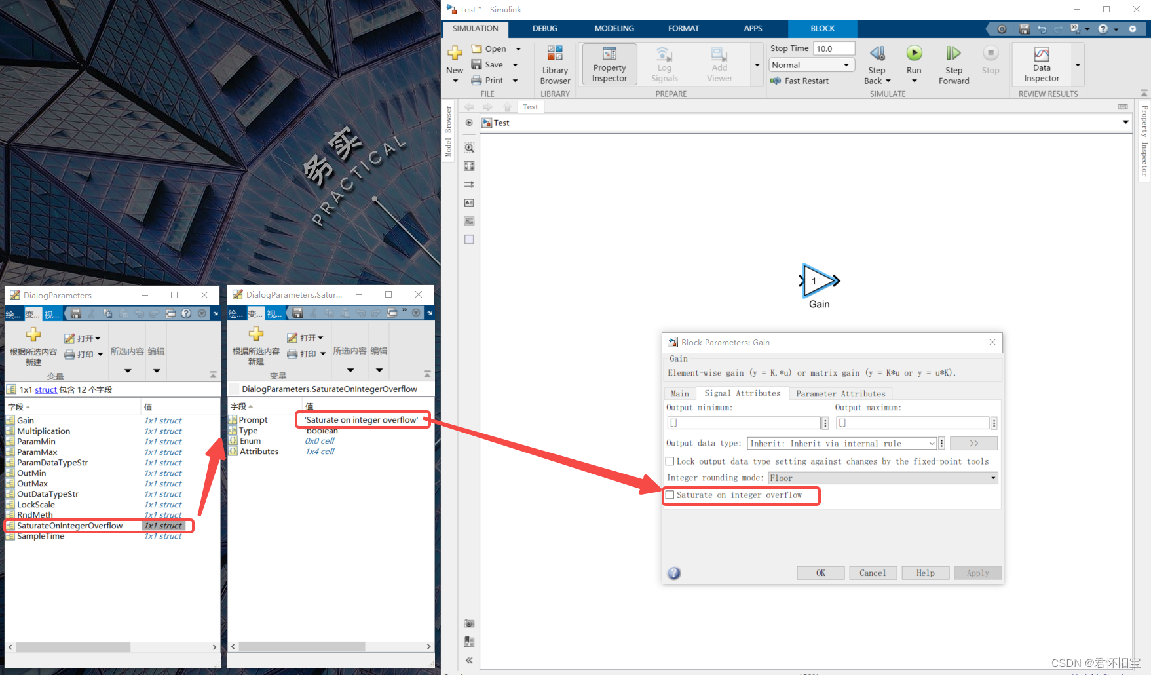The image size is (1151, 675).
Task: Click the Annotation text icon in palette
Action: [469, 203]
